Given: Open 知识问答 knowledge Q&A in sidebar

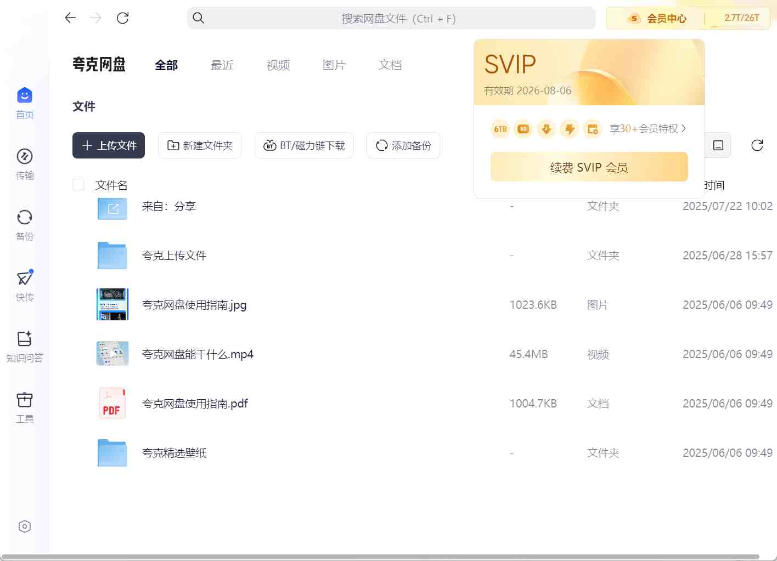Looking at the screenshot, I should click(x=24, y=347).
